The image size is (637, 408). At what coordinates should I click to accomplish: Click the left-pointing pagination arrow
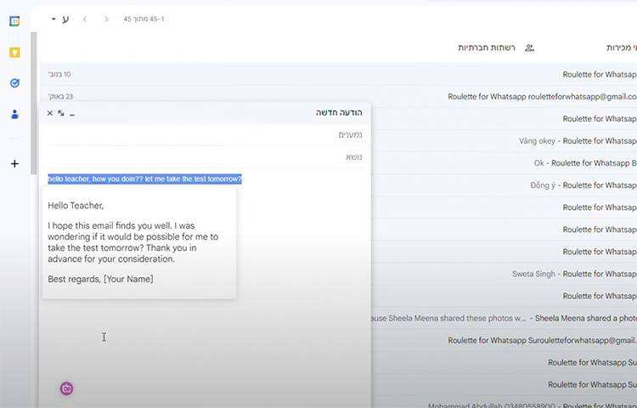pyautogui.click(x=85, y=19)
